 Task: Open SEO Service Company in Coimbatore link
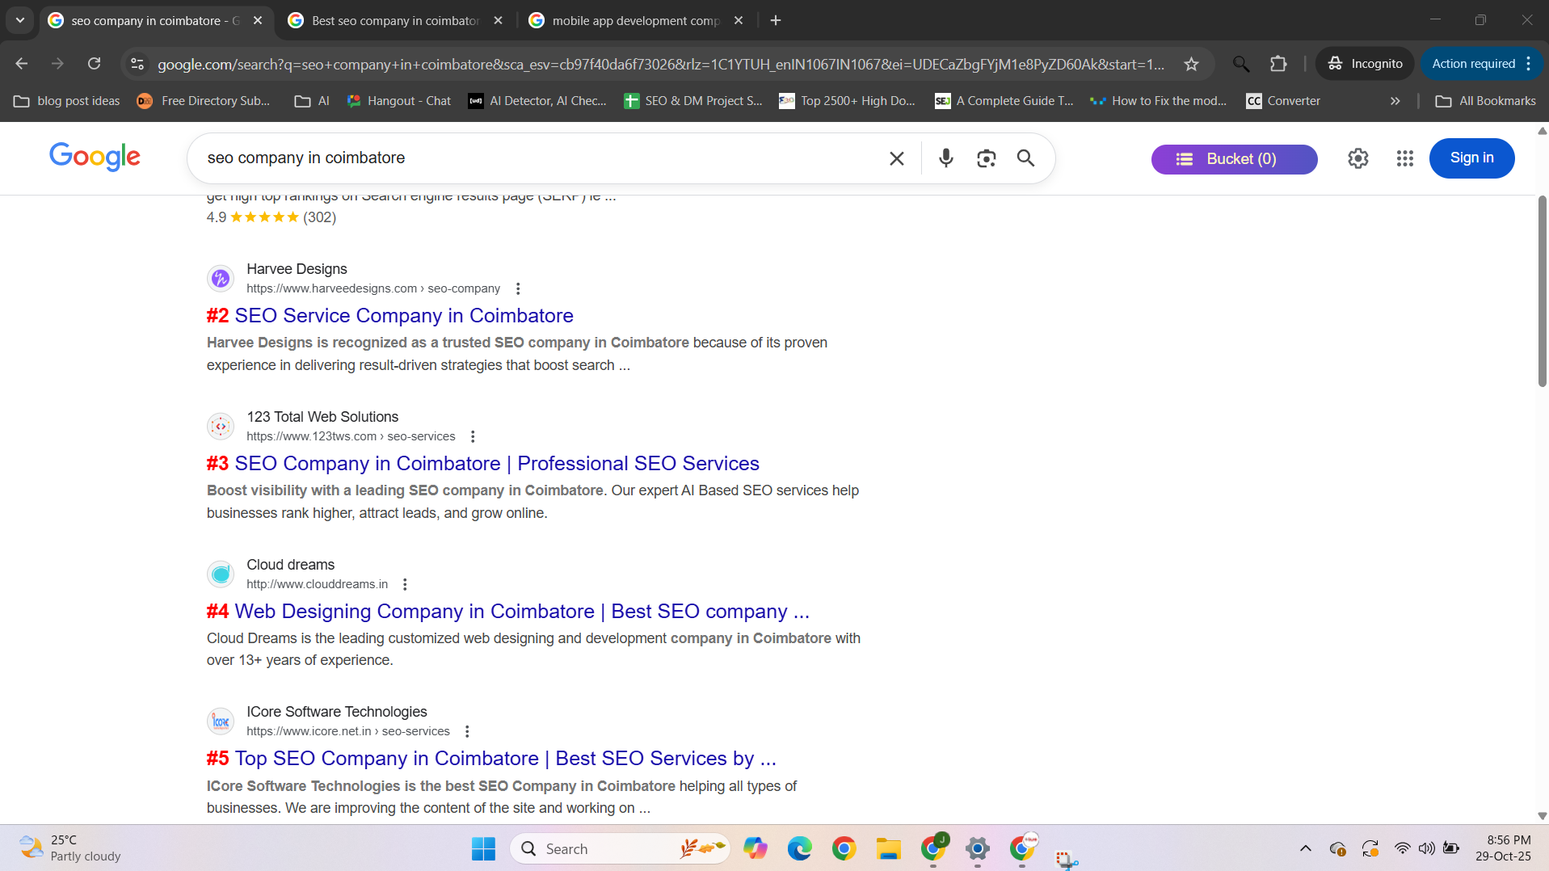(x=403, y=316)
